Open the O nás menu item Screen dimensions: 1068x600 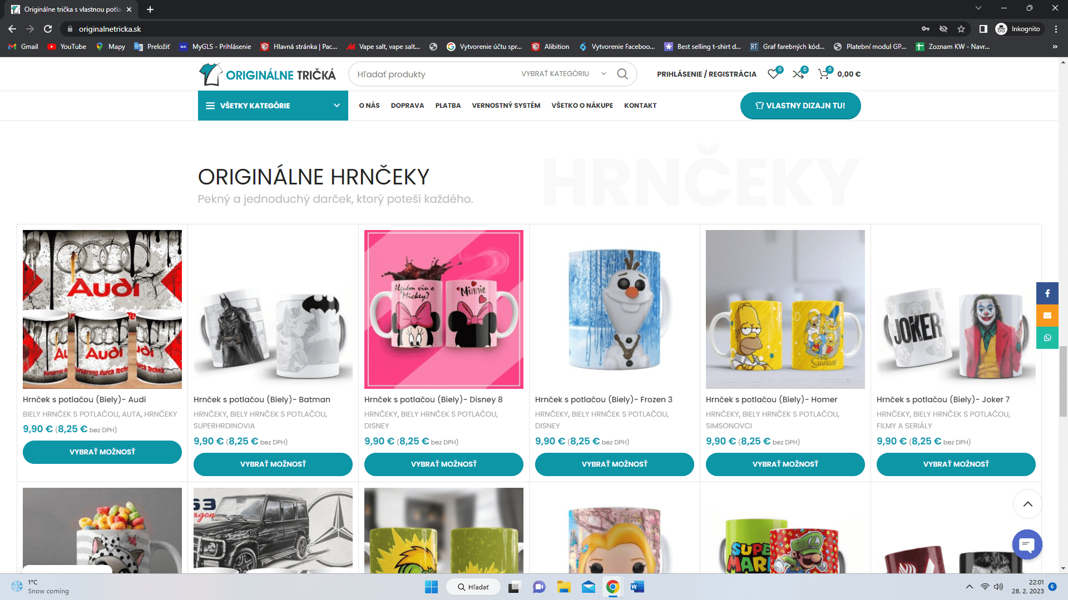pyautogui.click(x=369, y=106)
